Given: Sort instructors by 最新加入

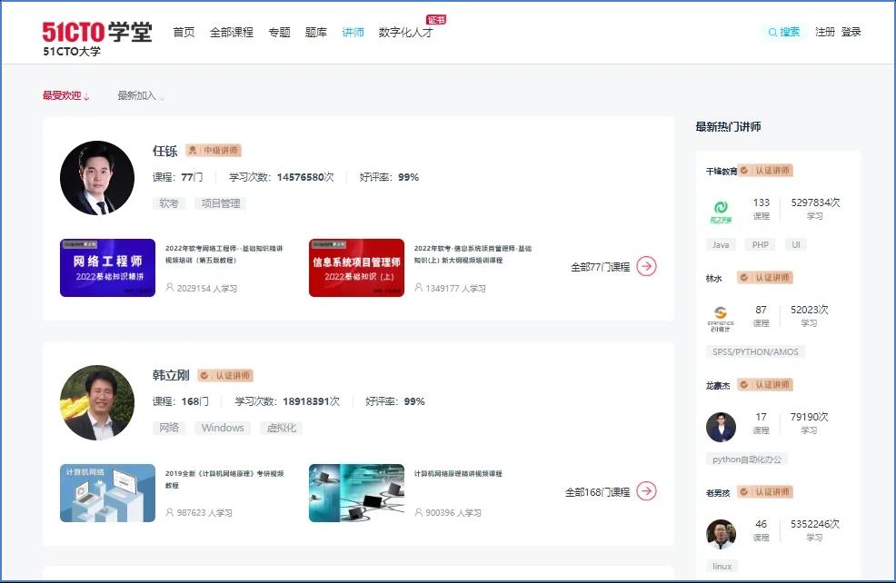Looking at the screenshot, I should pos(140,96).
